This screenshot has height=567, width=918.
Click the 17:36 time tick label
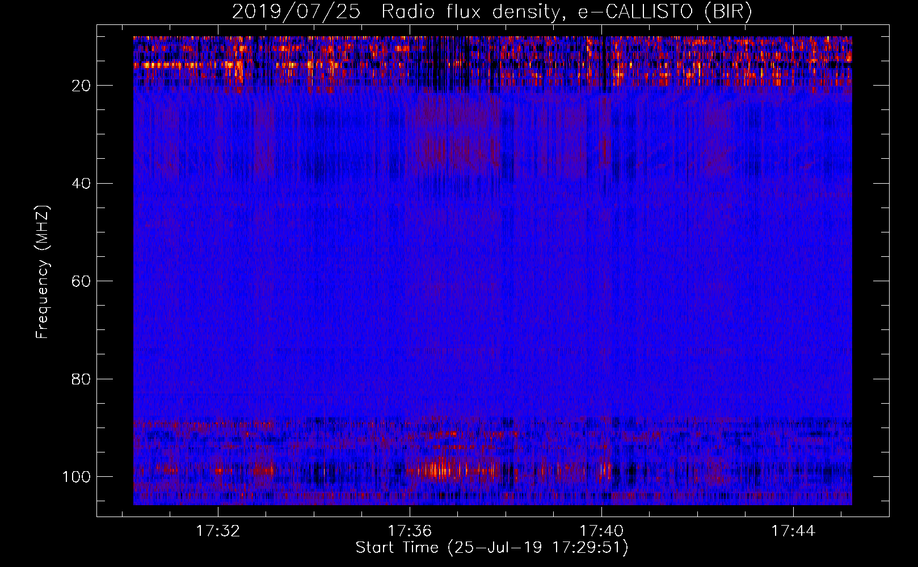pyautogui.click(x=410, y=531)
